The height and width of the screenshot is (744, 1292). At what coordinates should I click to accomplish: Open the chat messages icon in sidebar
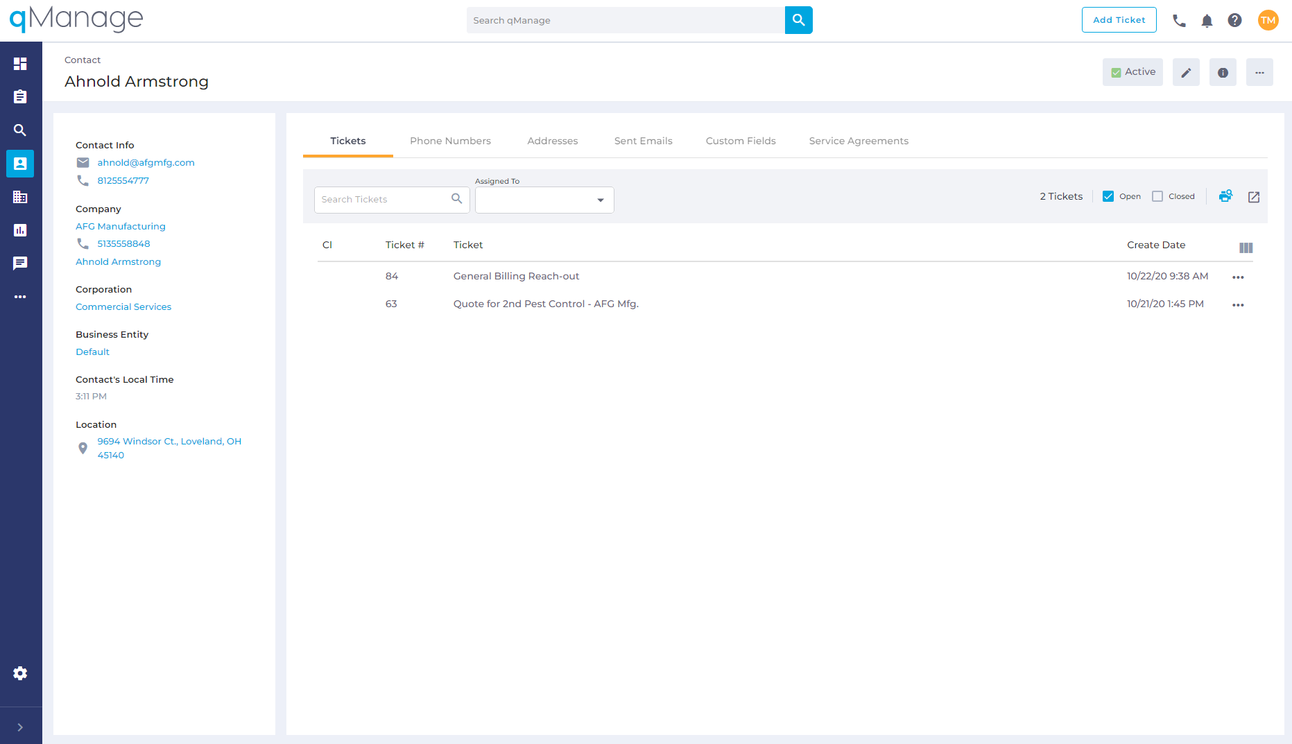pos(20,263)
